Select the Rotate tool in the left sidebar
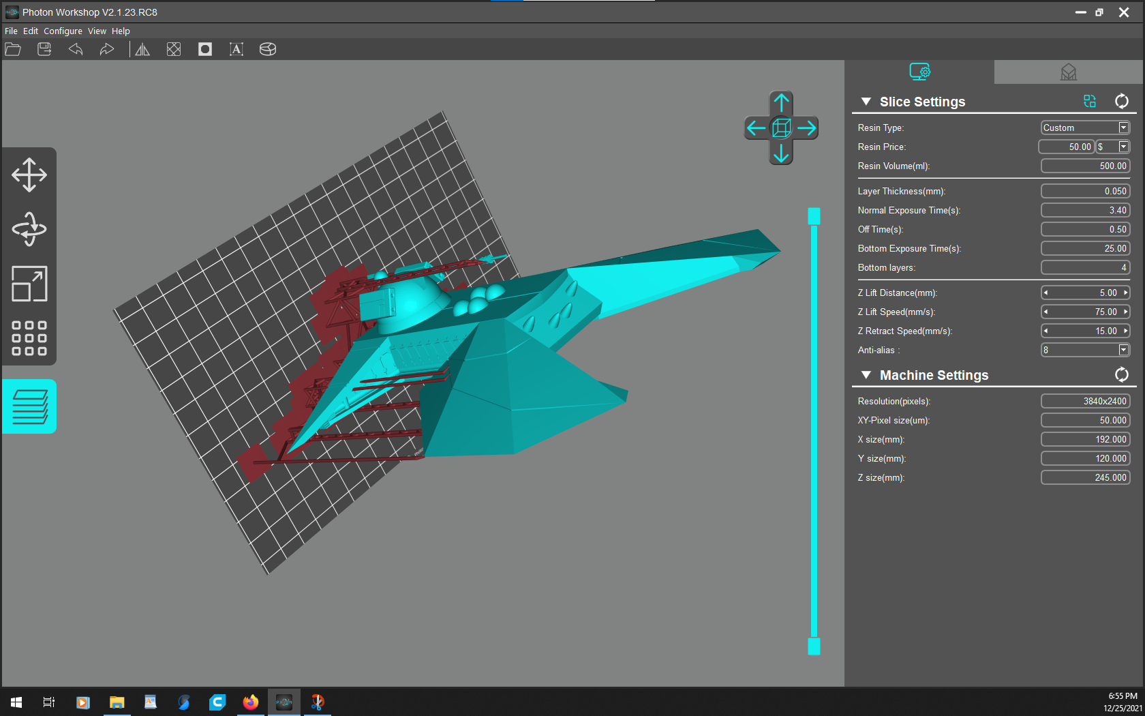1145x716 pixels. [x=29, y=229]
